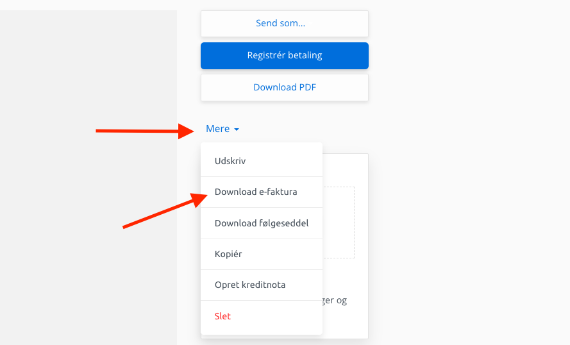Download the invoice as PDF

285,88
